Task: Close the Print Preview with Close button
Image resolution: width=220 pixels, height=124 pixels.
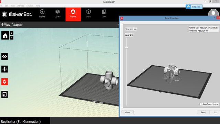Action: point(128,112)
